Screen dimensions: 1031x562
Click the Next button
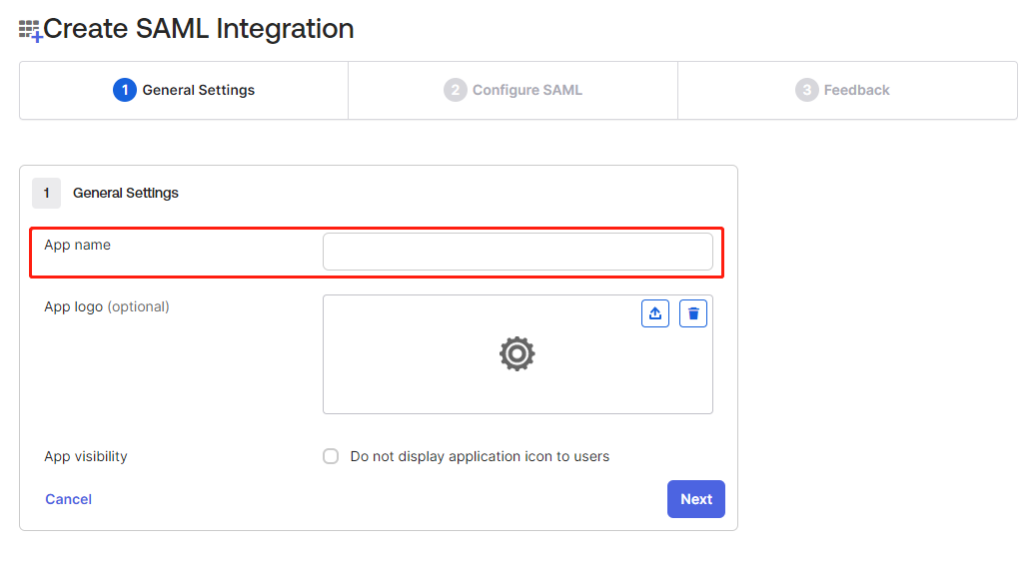click(696, 499)
